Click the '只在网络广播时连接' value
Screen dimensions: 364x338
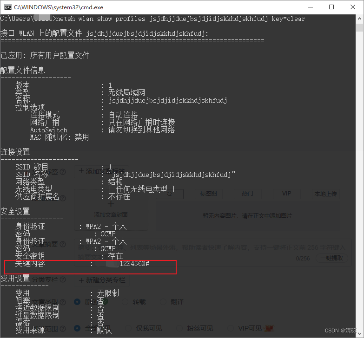[142, 122]
